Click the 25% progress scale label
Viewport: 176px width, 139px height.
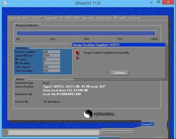(x=53, y=39)
